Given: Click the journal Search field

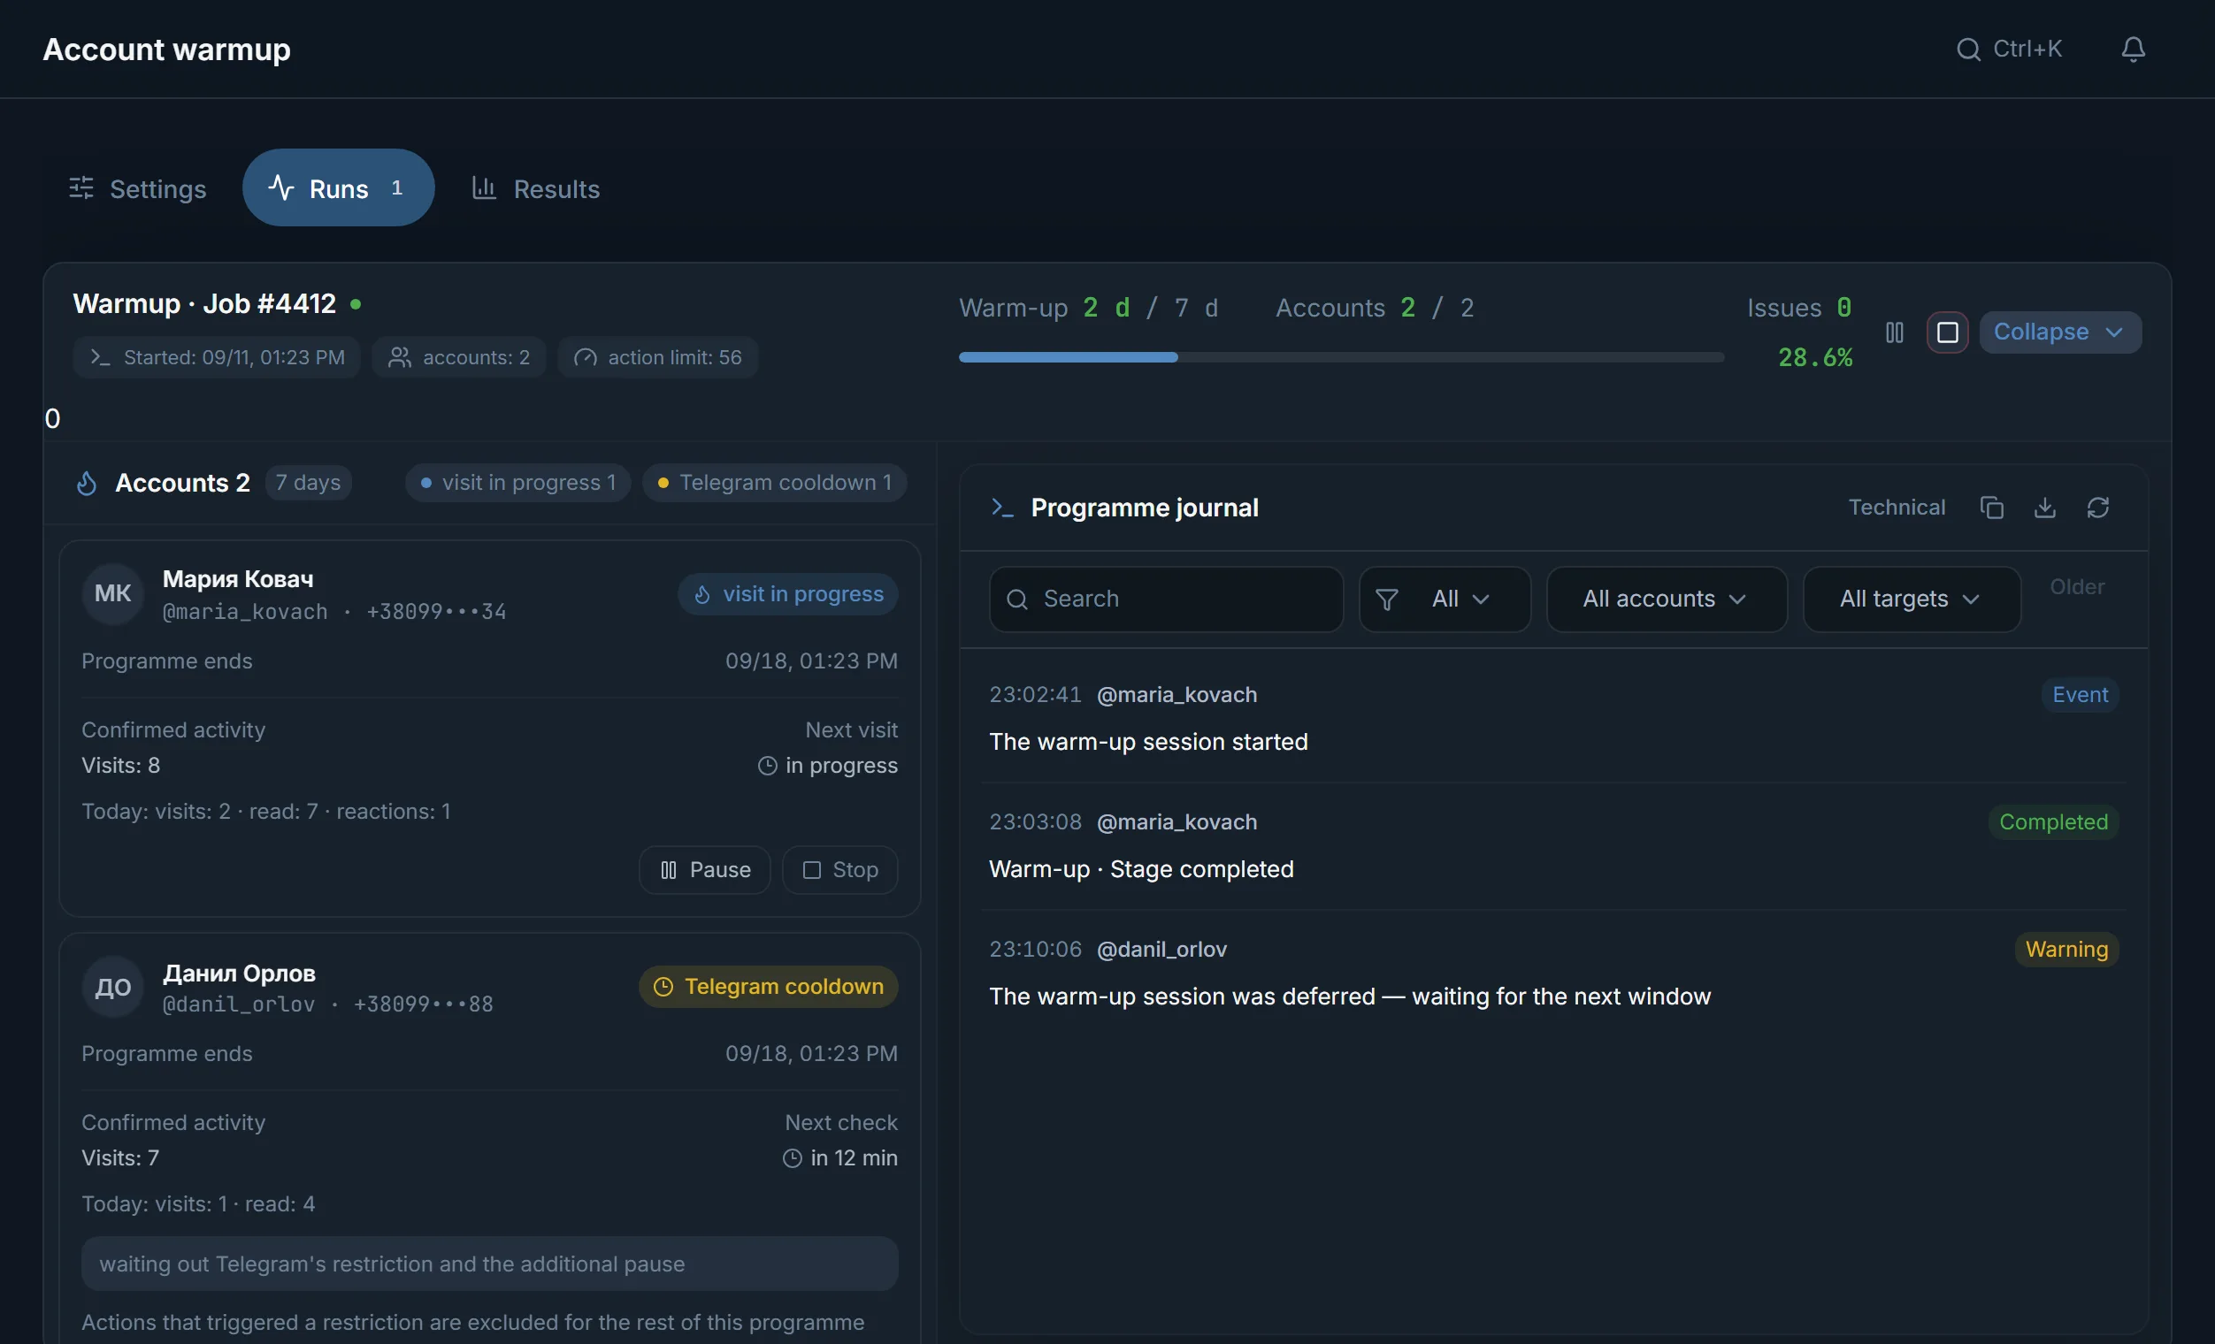Looking at the screenshot, I should [x=1166, y=599].
